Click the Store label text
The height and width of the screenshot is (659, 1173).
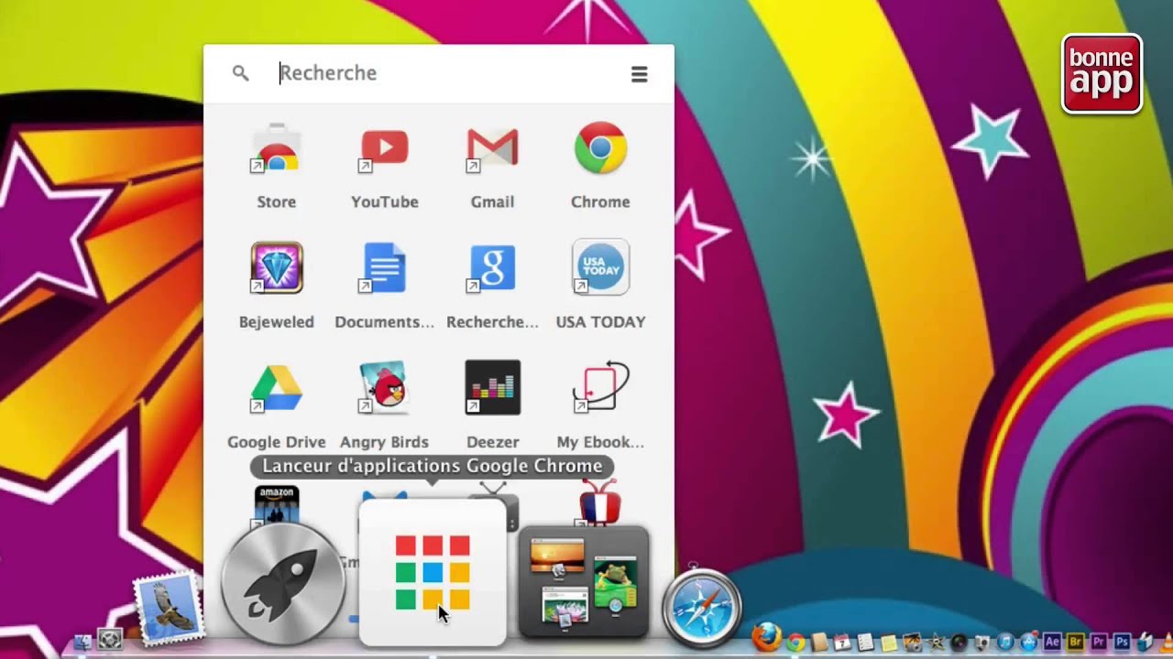point(276,201)
